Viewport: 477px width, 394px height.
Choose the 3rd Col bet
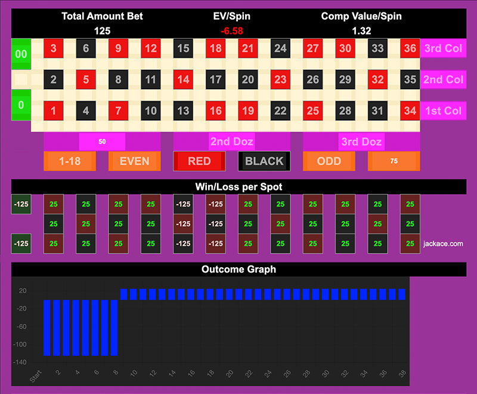tap(442, 49)
